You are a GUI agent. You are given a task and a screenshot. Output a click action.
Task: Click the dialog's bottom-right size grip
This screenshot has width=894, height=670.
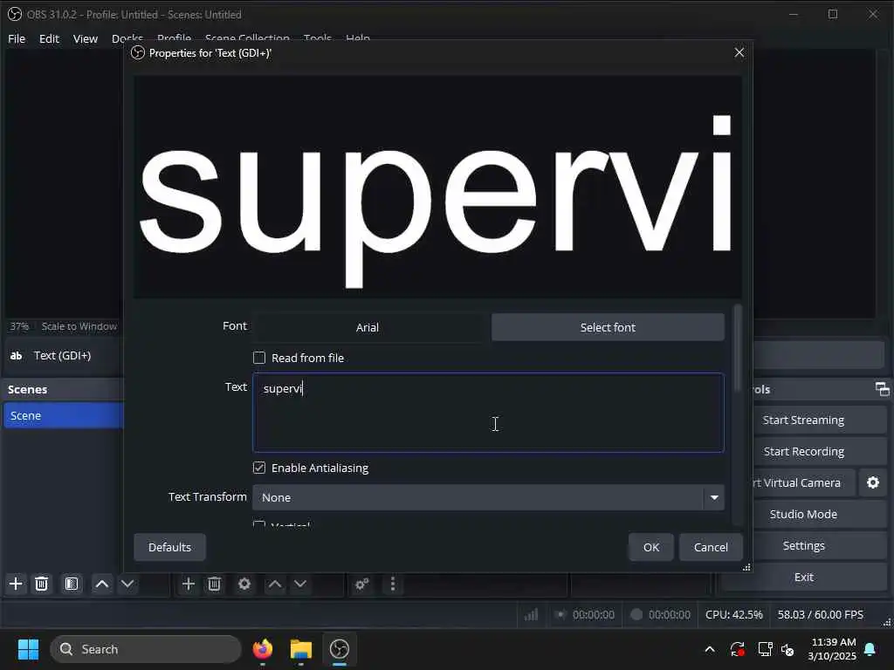746,567
